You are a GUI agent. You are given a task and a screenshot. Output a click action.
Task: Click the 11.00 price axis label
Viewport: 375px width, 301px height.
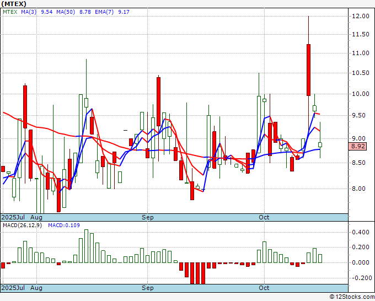pyautogui.click(x=361, y=53)
